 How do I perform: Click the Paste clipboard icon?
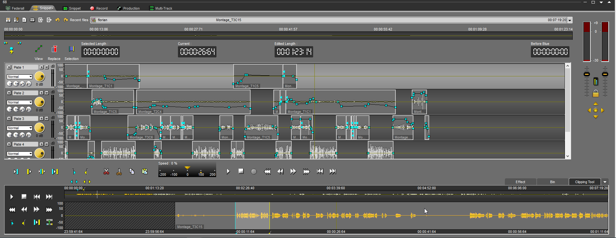pos(145,172)
